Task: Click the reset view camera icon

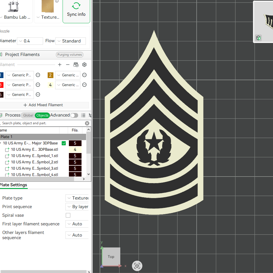Action: 137,266
